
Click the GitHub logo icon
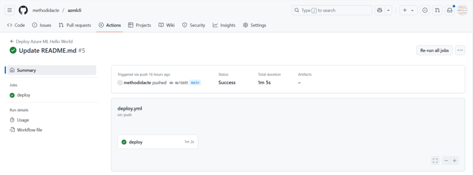(23, 10)
